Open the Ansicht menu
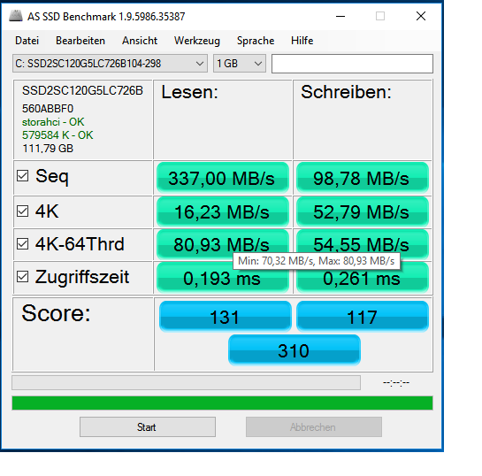482x476 pixels. point(140,41)
